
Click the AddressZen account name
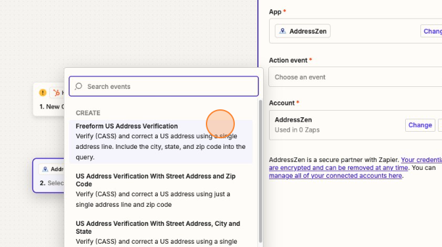293,120
